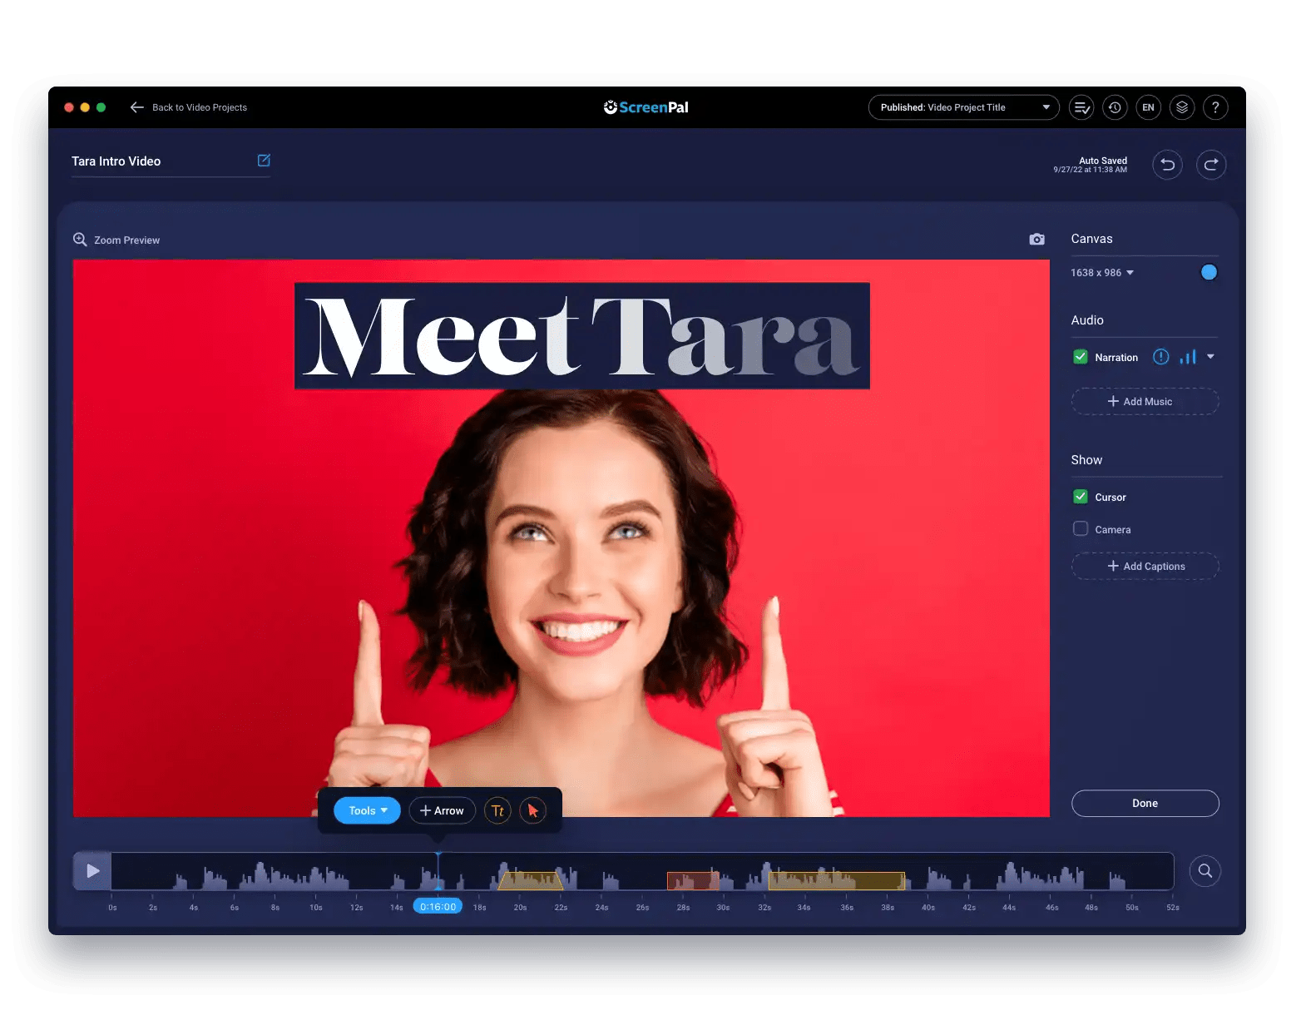Open the Published video status dropdown

point(962,106)
